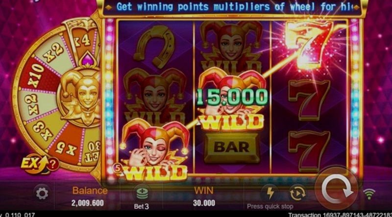Open the question mark help icon
Screen dimensions: 392x217
tap(53, 164)
